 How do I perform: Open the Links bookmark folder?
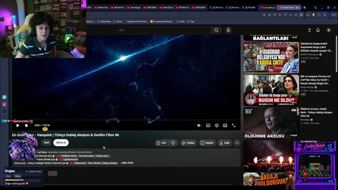[181, 21]
